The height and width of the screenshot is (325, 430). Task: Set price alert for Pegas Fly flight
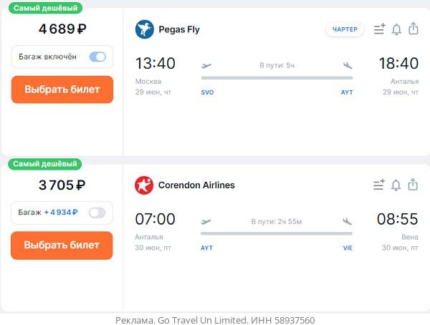pos(396,29)
